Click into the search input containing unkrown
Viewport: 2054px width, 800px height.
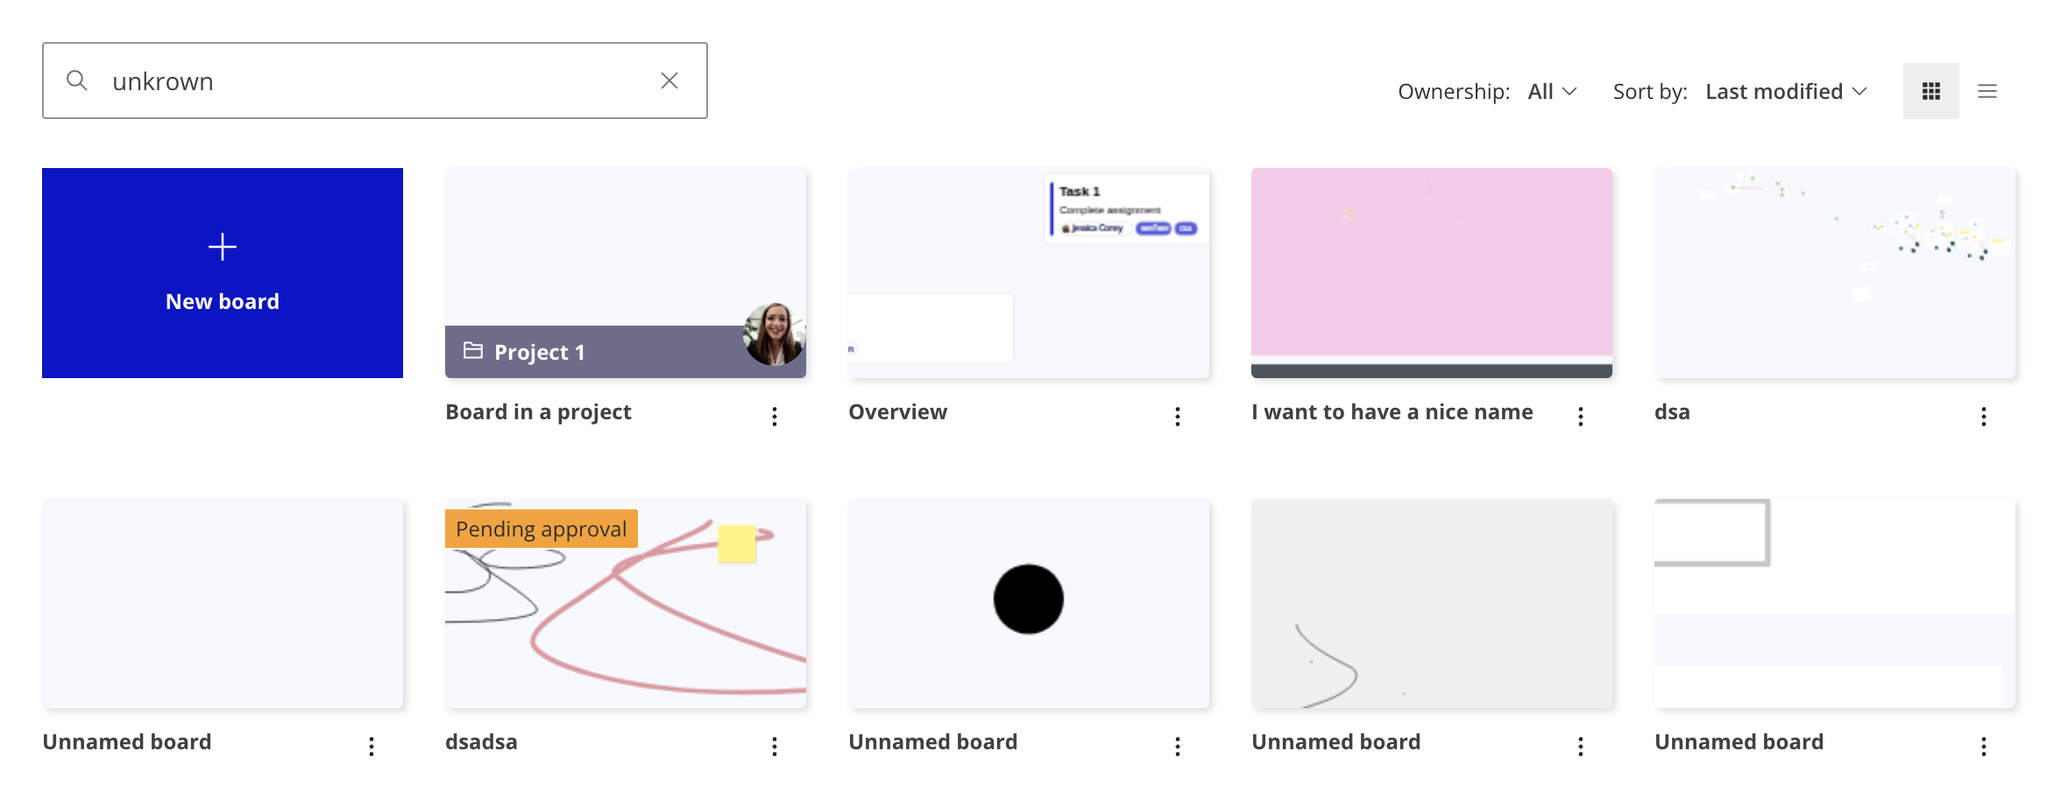coord(377,81)
